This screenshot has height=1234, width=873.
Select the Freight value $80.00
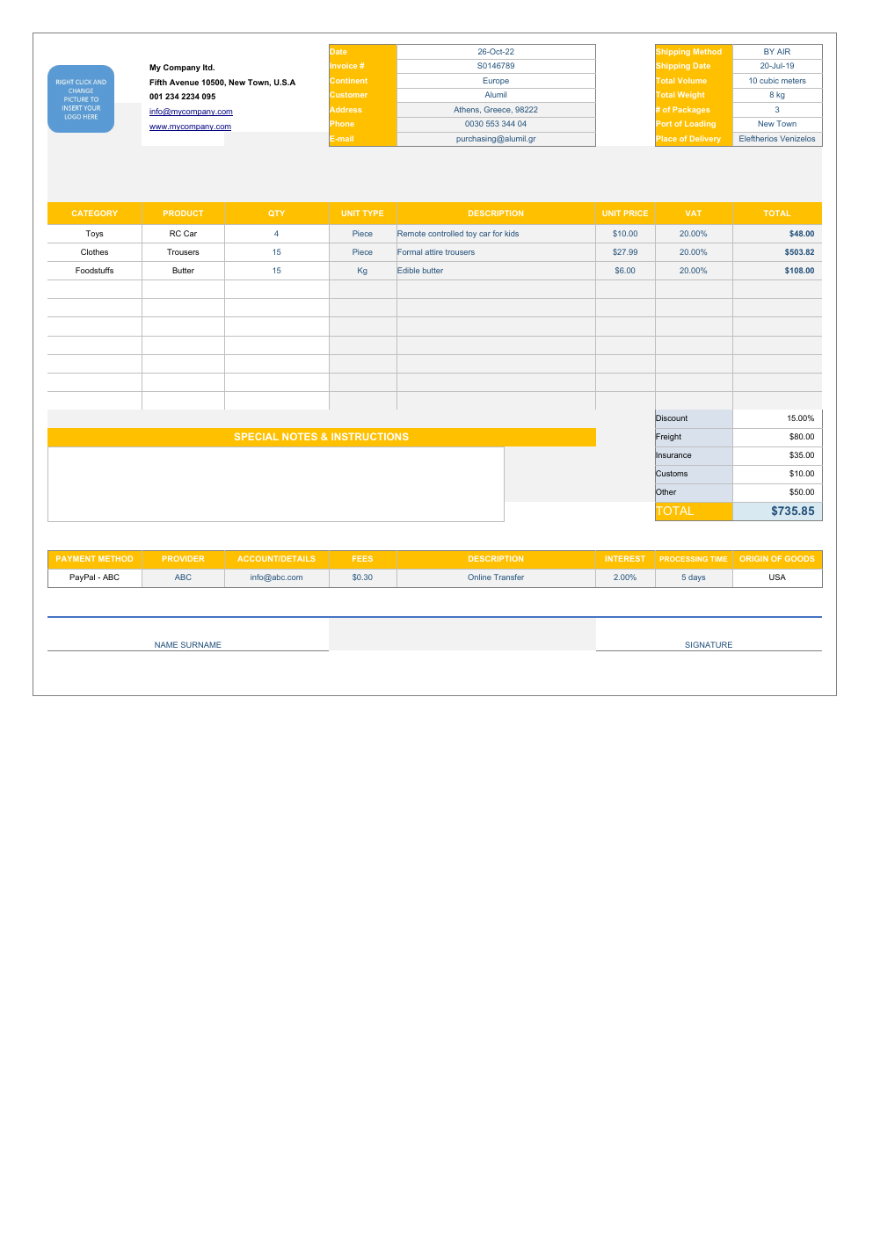777,437
